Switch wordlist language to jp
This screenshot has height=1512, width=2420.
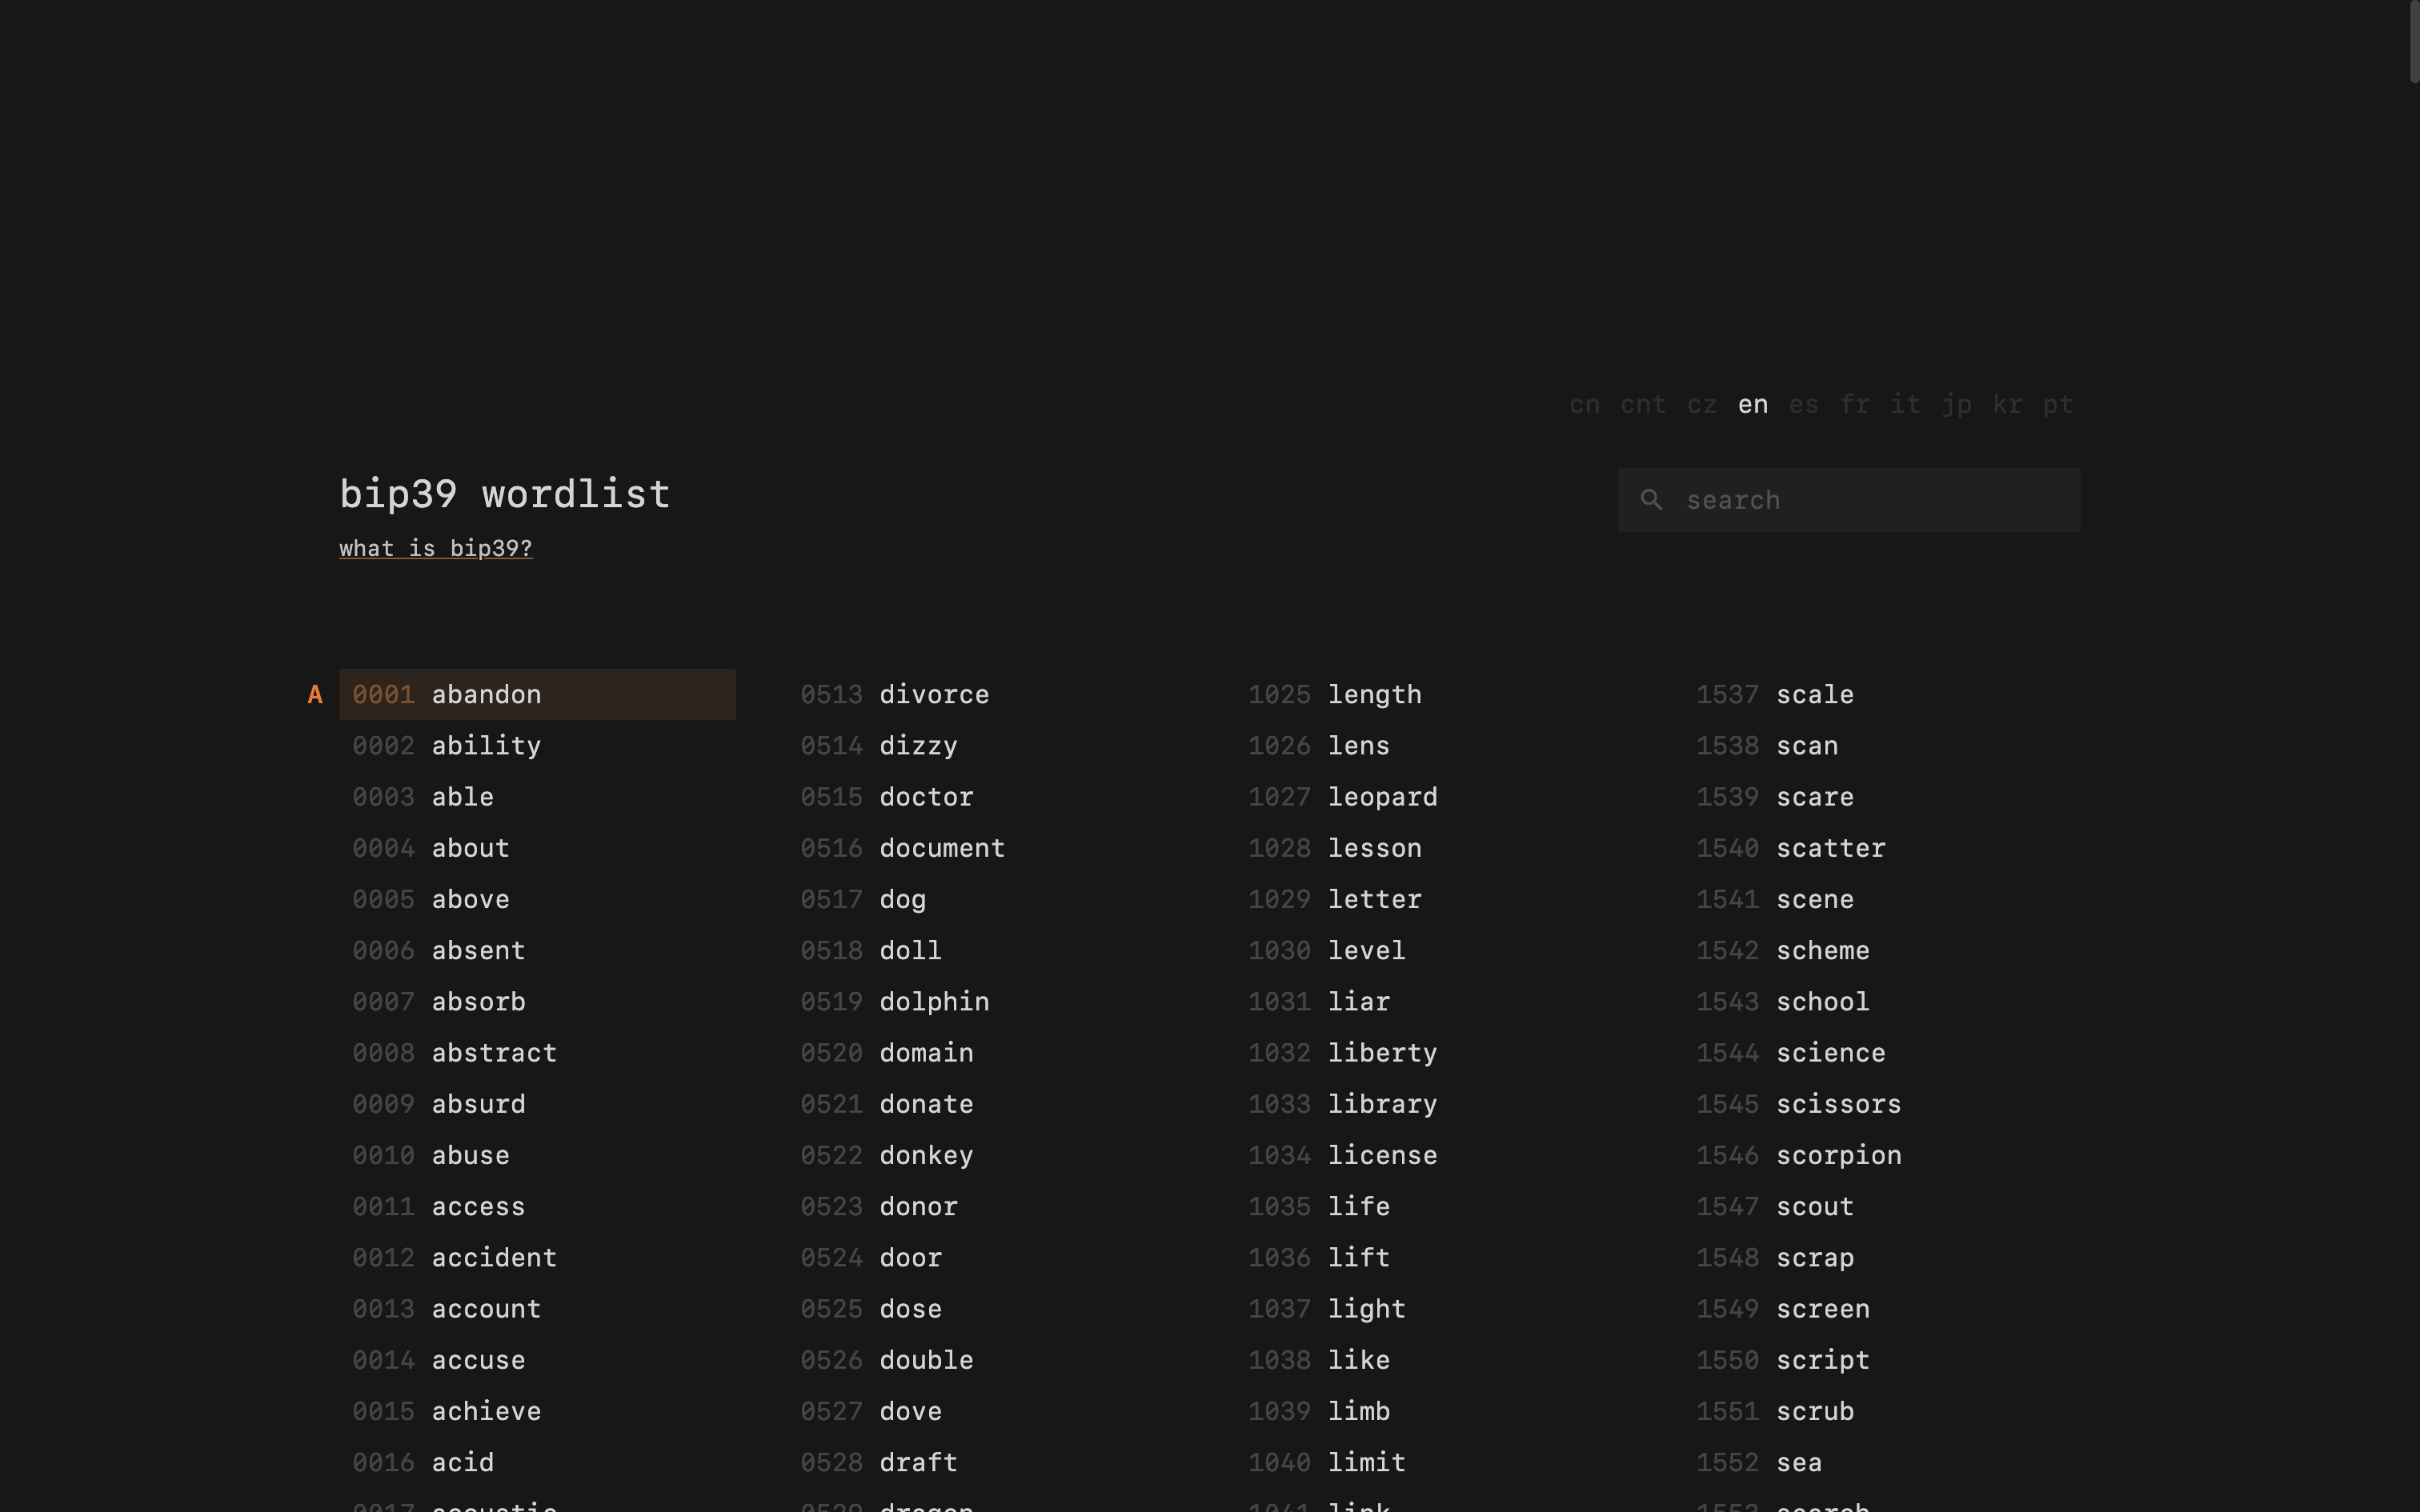click(1955, 403)
